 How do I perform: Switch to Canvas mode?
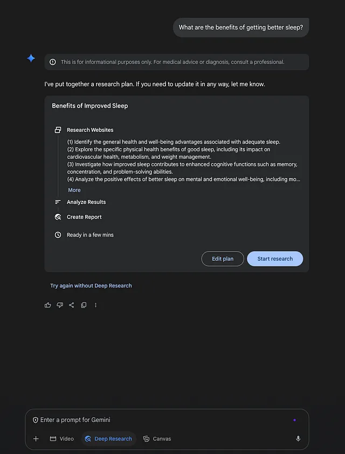[157, 438]
